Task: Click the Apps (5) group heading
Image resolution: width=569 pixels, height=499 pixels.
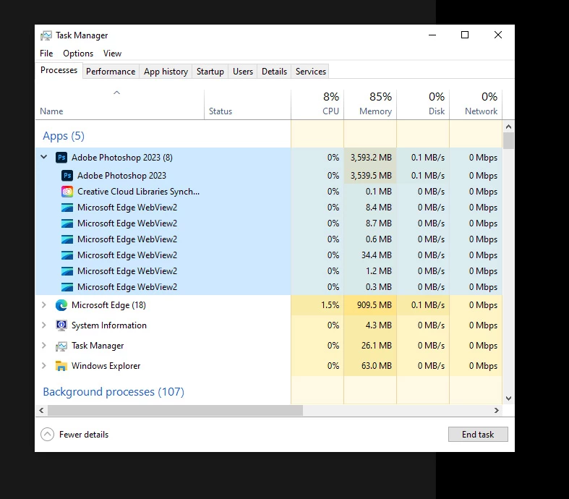Action: [x=64, y=136]
